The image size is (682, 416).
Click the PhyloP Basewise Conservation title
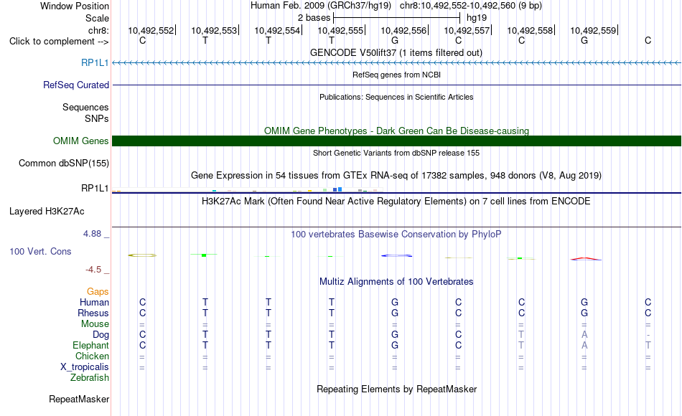[396, 235]
